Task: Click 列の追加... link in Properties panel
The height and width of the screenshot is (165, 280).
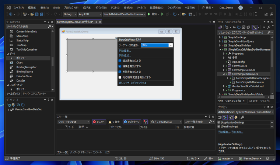Action: [x=237, y=132]
